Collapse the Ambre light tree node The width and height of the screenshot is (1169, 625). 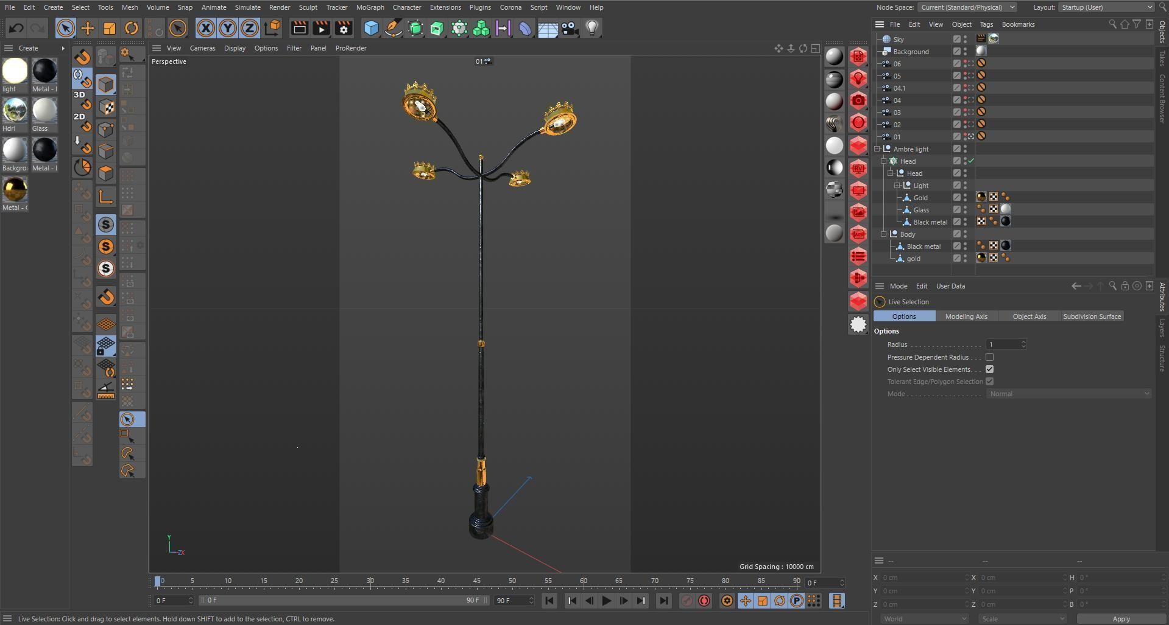[x=878, y=149]
